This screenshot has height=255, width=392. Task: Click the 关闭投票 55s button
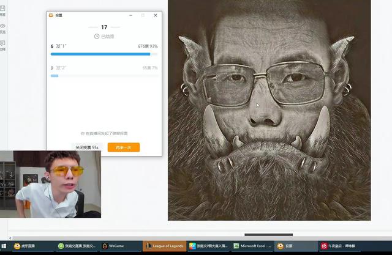[87, 147]
